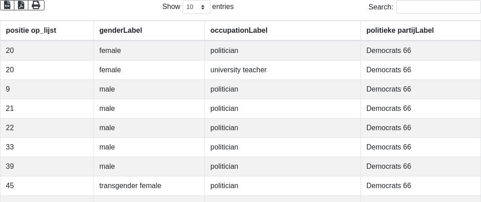This screenshot has height=202, width=481.
Task: Sort by genderLabel column header
Action: pos(120,31)
